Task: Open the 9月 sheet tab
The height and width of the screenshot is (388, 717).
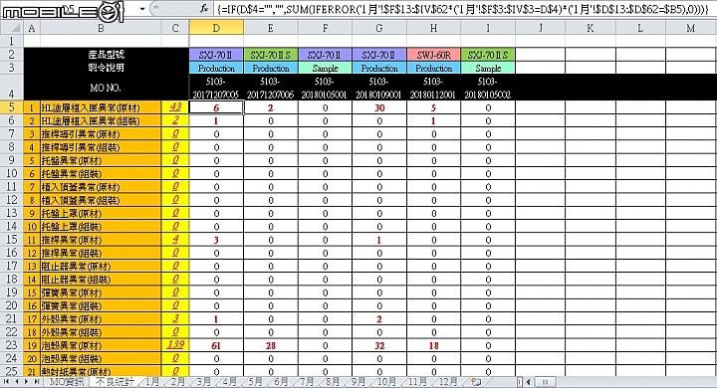Action: point(358,382)
